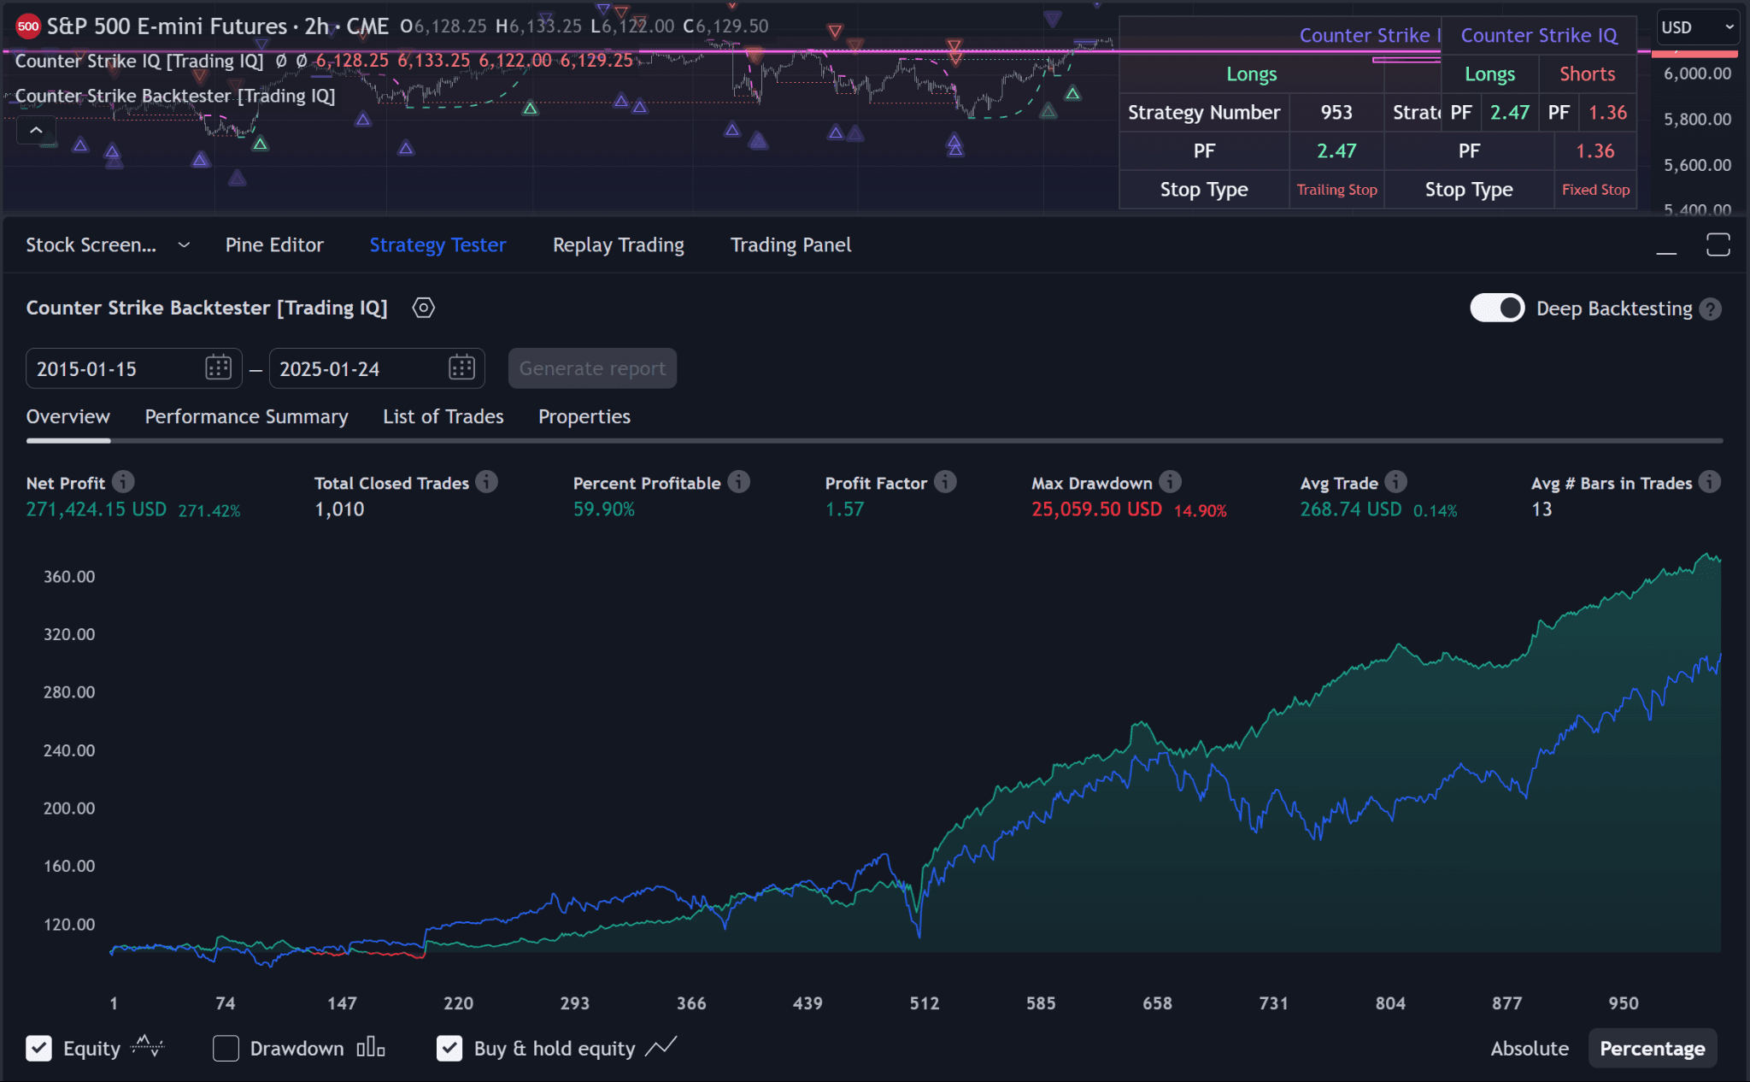The width and height of the screenshot is (1750, 1082).
Task: Open the Pine Editor tab
Action: tap(274, 245)
